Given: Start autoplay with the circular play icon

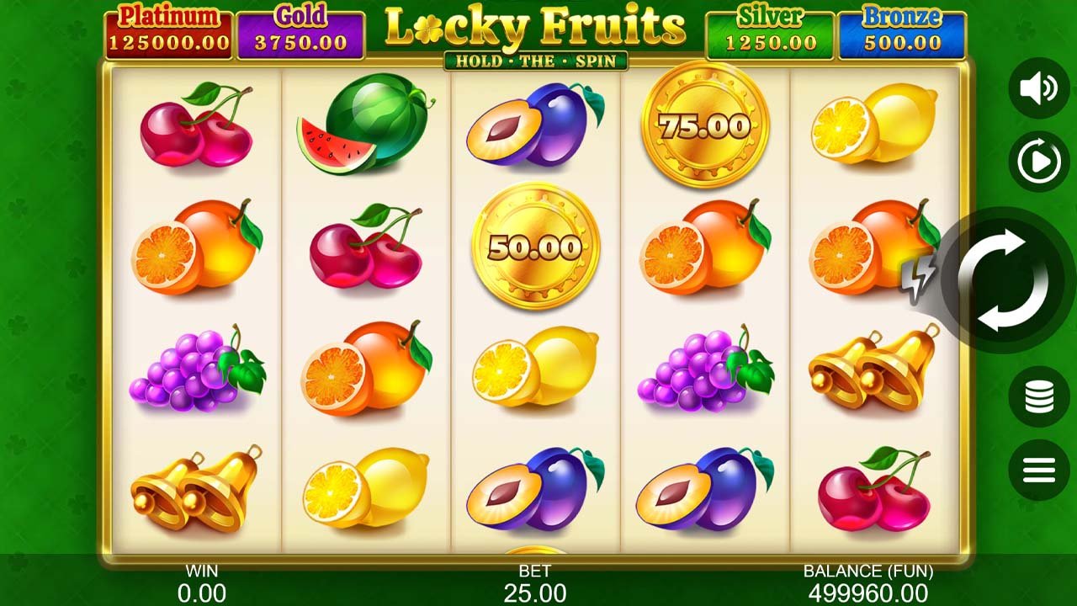Looking at the screenshot, I should (x=1038, y=162).
